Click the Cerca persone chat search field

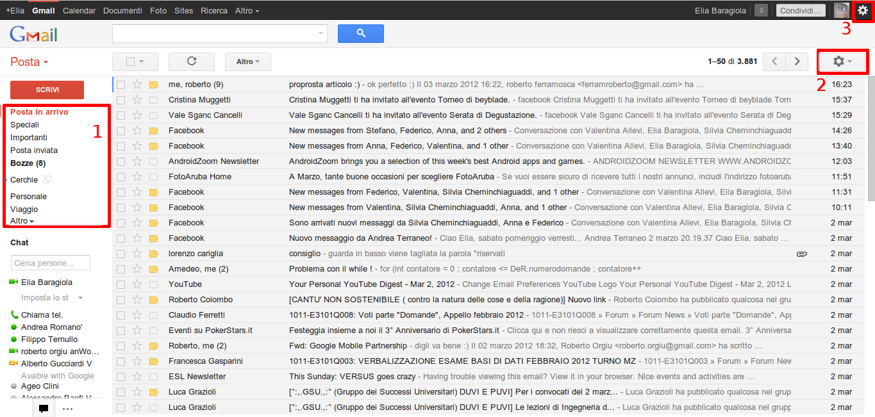pyautogui.click(x=51, y=263)
